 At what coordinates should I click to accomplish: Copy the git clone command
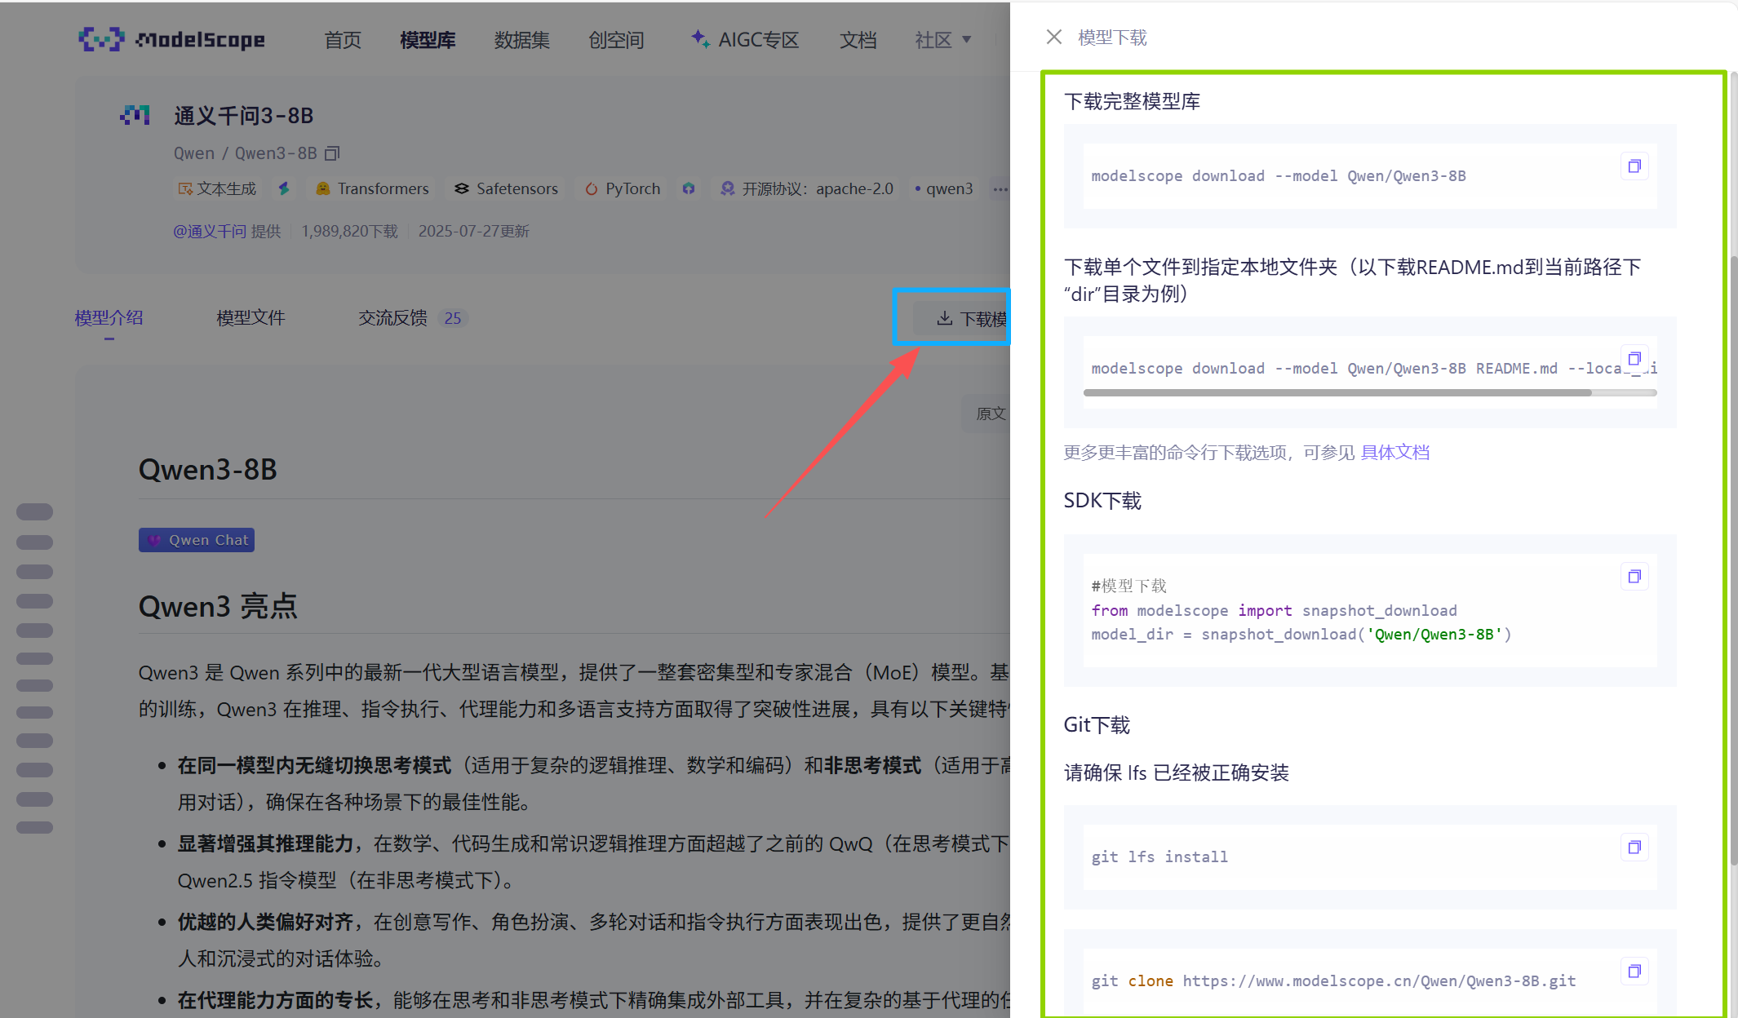coord(1634,971)
